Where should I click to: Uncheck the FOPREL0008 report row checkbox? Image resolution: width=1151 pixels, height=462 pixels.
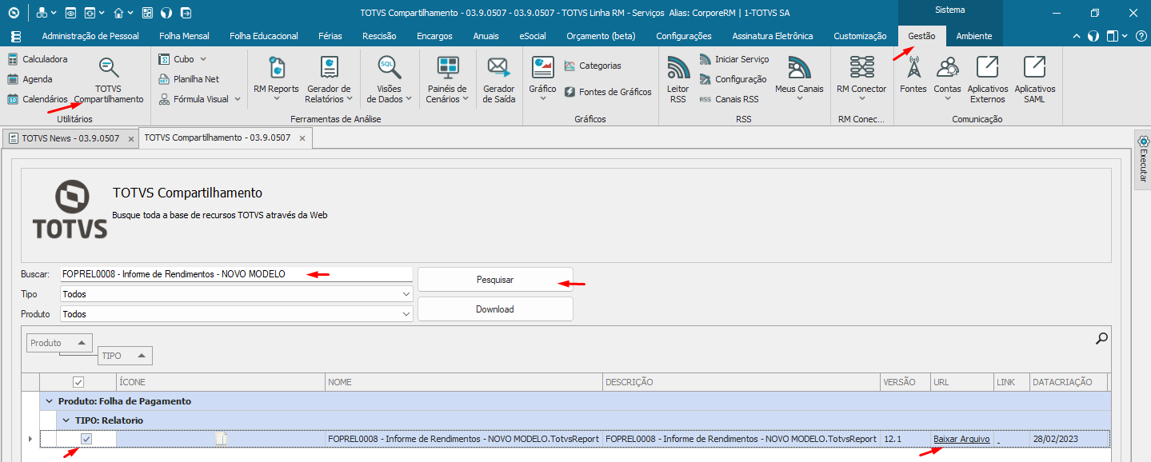pos(86,439)
